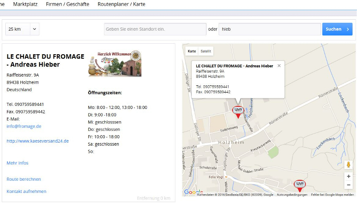The height and width of the screenshot is (203, 357).
Task: Click the Mehr Infos link
Action: click(17, 163)
